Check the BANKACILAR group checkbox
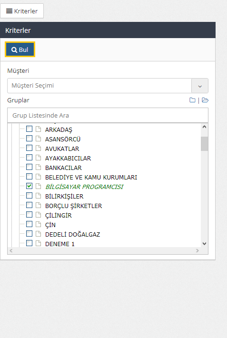Viewport: 227px width, 338px height. [30, 167]
